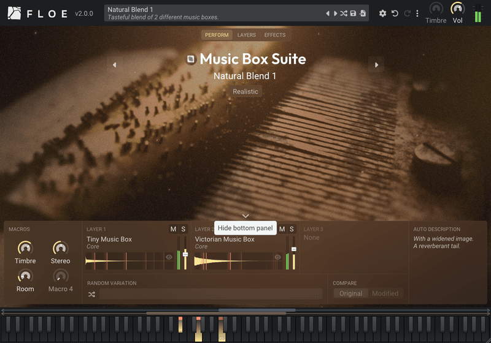491x343 pixels.
Task: Click Layer 1 waveform display
Action: coord(130,261)
